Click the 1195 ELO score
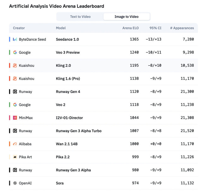This screenshot has height=195, width=202. (x=134, y=65)
